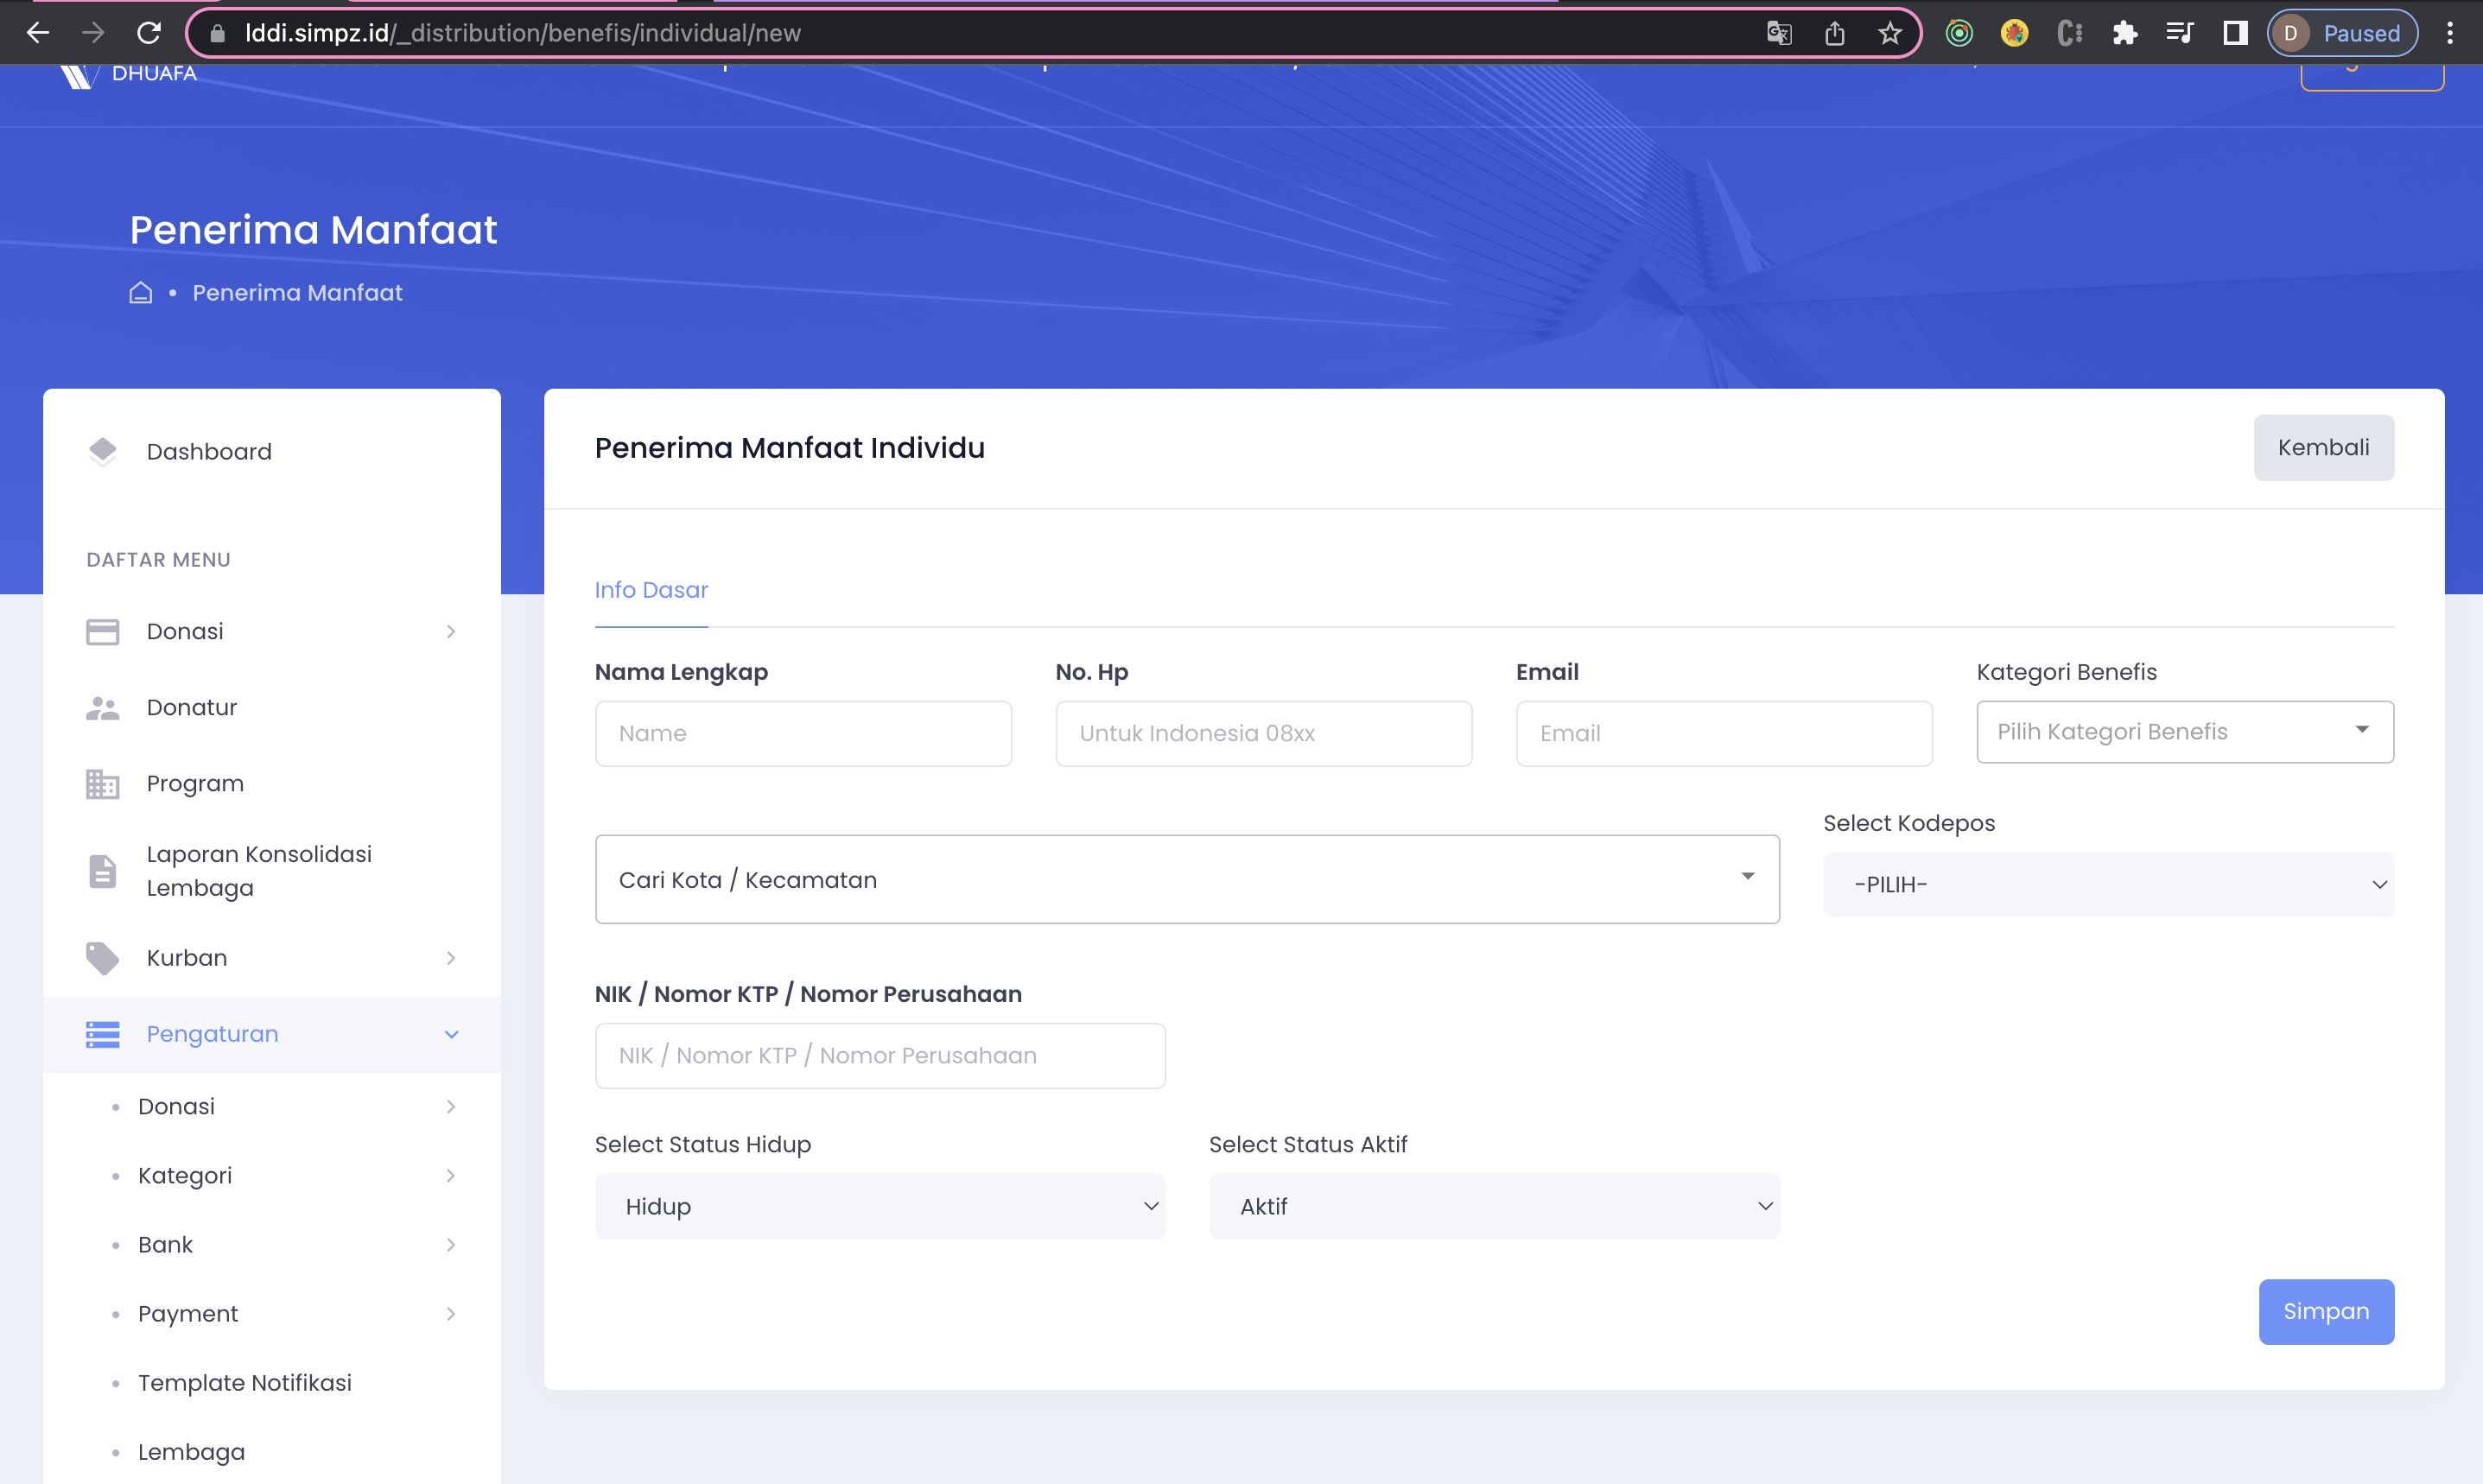Viewport: 2483px width, 1484px height.
Task: Open Template Notifikasi submenu item
Action: [244, 1383]
